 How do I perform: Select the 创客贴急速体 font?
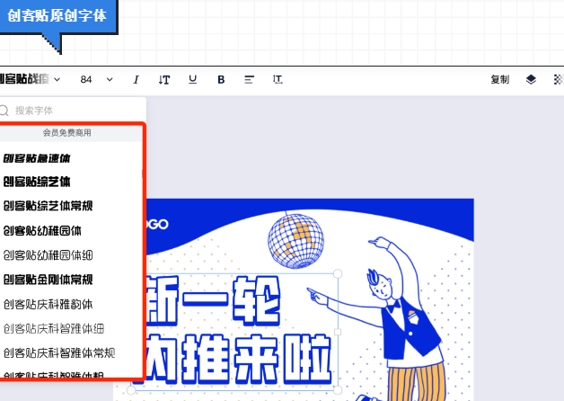(x=37, y=158)
